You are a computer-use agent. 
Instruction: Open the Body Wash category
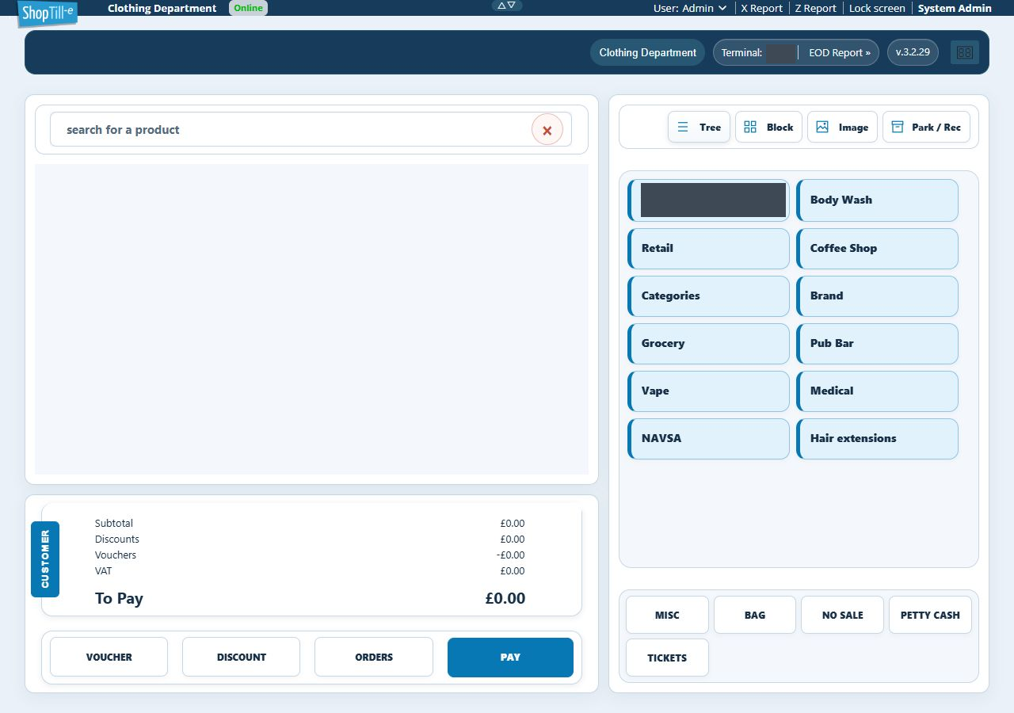click(x=877, y=200)
